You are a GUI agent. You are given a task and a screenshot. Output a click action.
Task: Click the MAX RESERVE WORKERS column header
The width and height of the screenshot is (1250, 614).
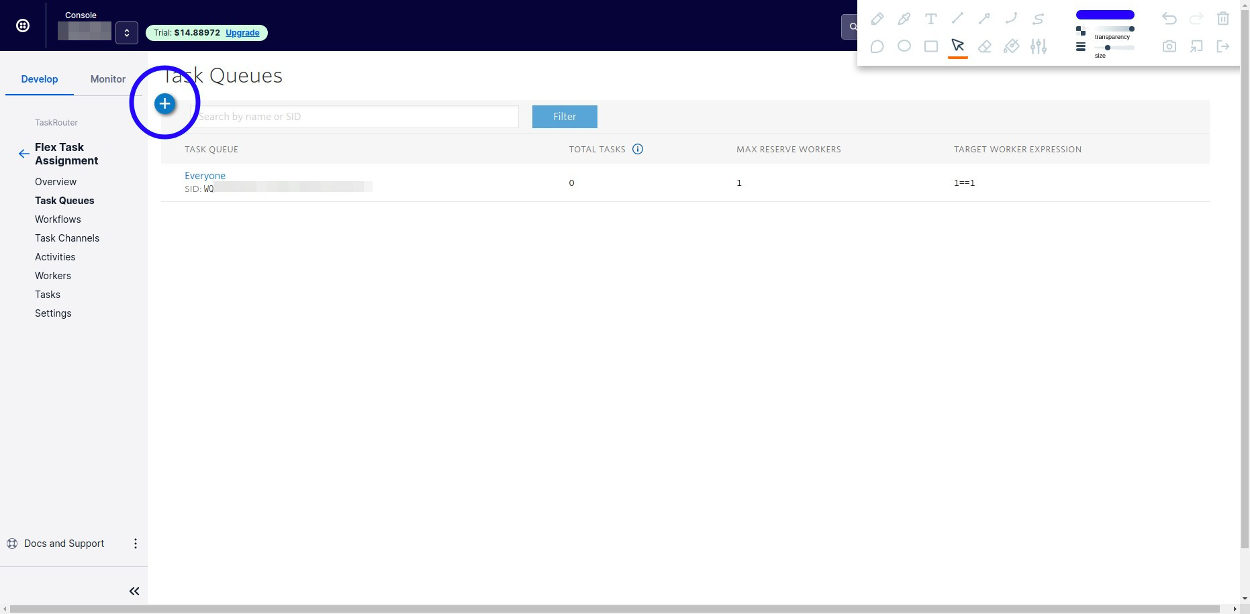pos(789,149)
